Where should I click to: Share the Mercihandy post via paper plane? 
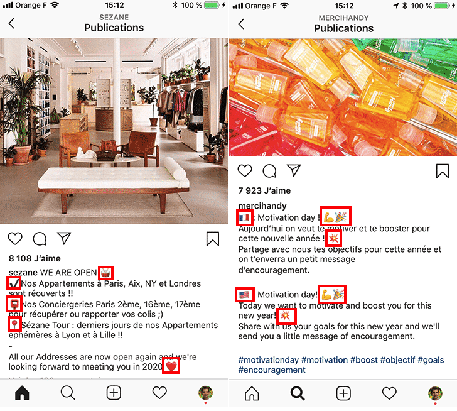coord(294,170)
